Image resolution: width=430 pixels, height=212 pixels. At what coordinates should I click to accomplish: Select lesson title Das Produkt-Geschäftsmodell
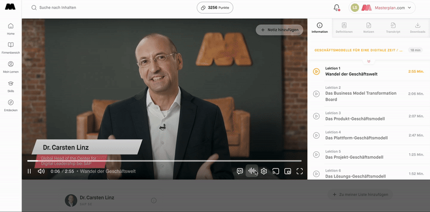tap(355, 118)
